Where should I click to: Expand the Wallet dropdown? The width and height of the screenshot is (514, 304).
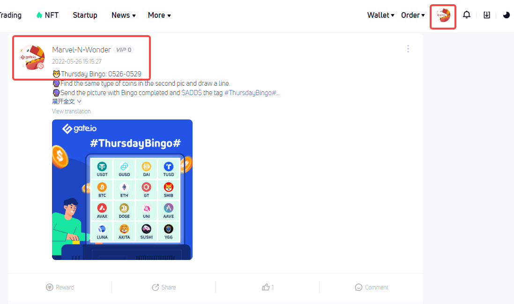click(380, 15)
